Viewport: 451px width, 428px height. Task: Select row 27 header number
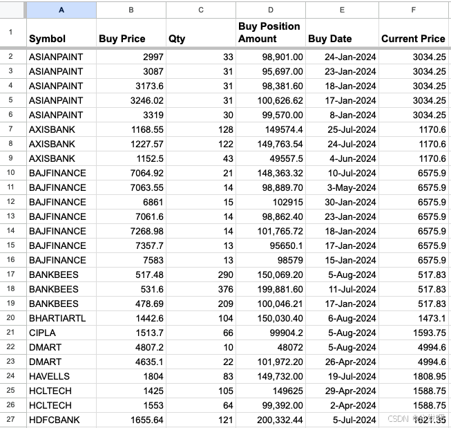click(10, 420)
